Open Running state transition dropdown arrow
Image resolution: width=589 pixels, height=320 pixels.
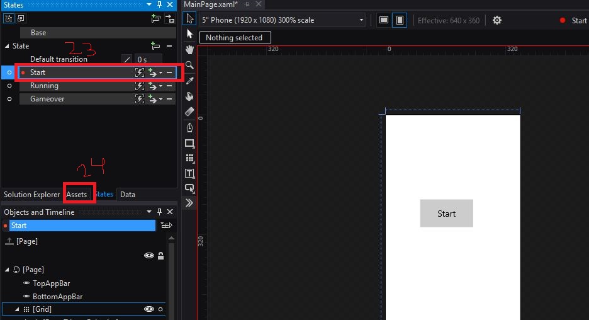(x=160, y=86)
